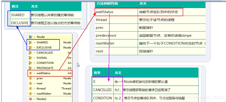Screen dimensions: 226x102
Task: Click the static field icon beside SIGNAL
Action: coord(30,58)
